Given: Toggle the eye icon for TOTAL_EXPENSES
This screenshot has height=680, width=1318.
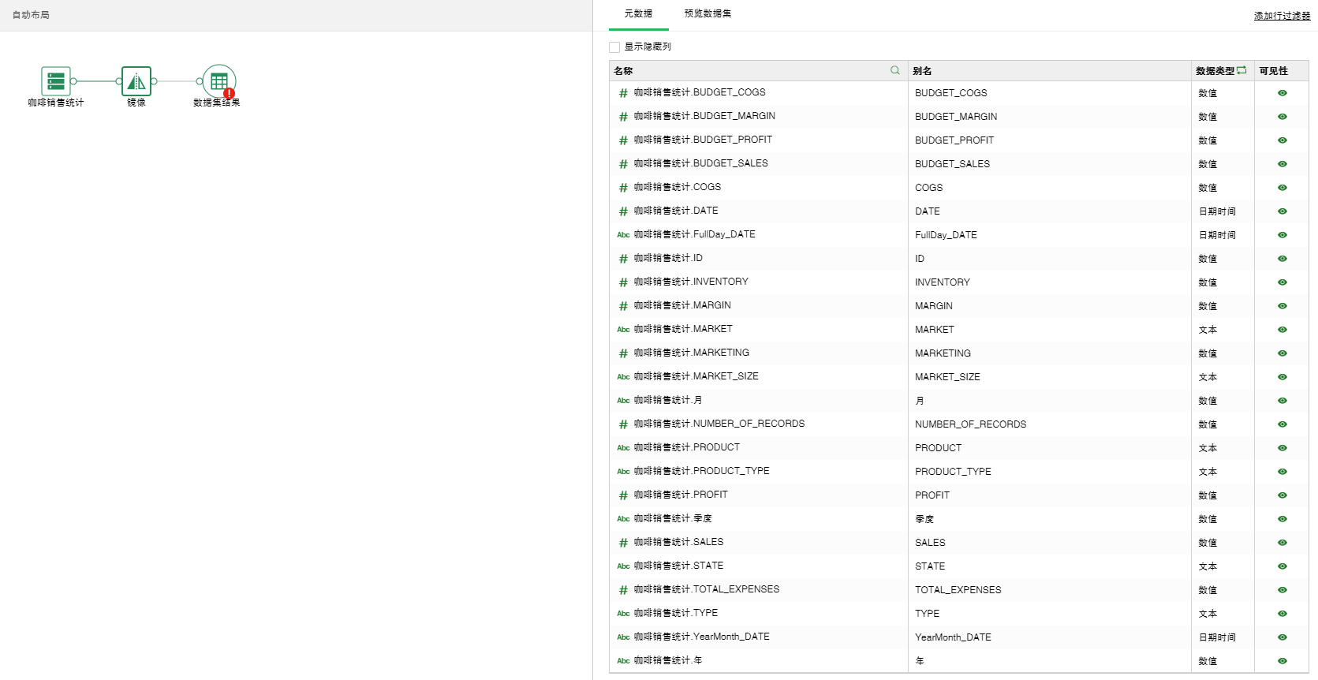Looking at the screenshot, I should [1282, 590].
